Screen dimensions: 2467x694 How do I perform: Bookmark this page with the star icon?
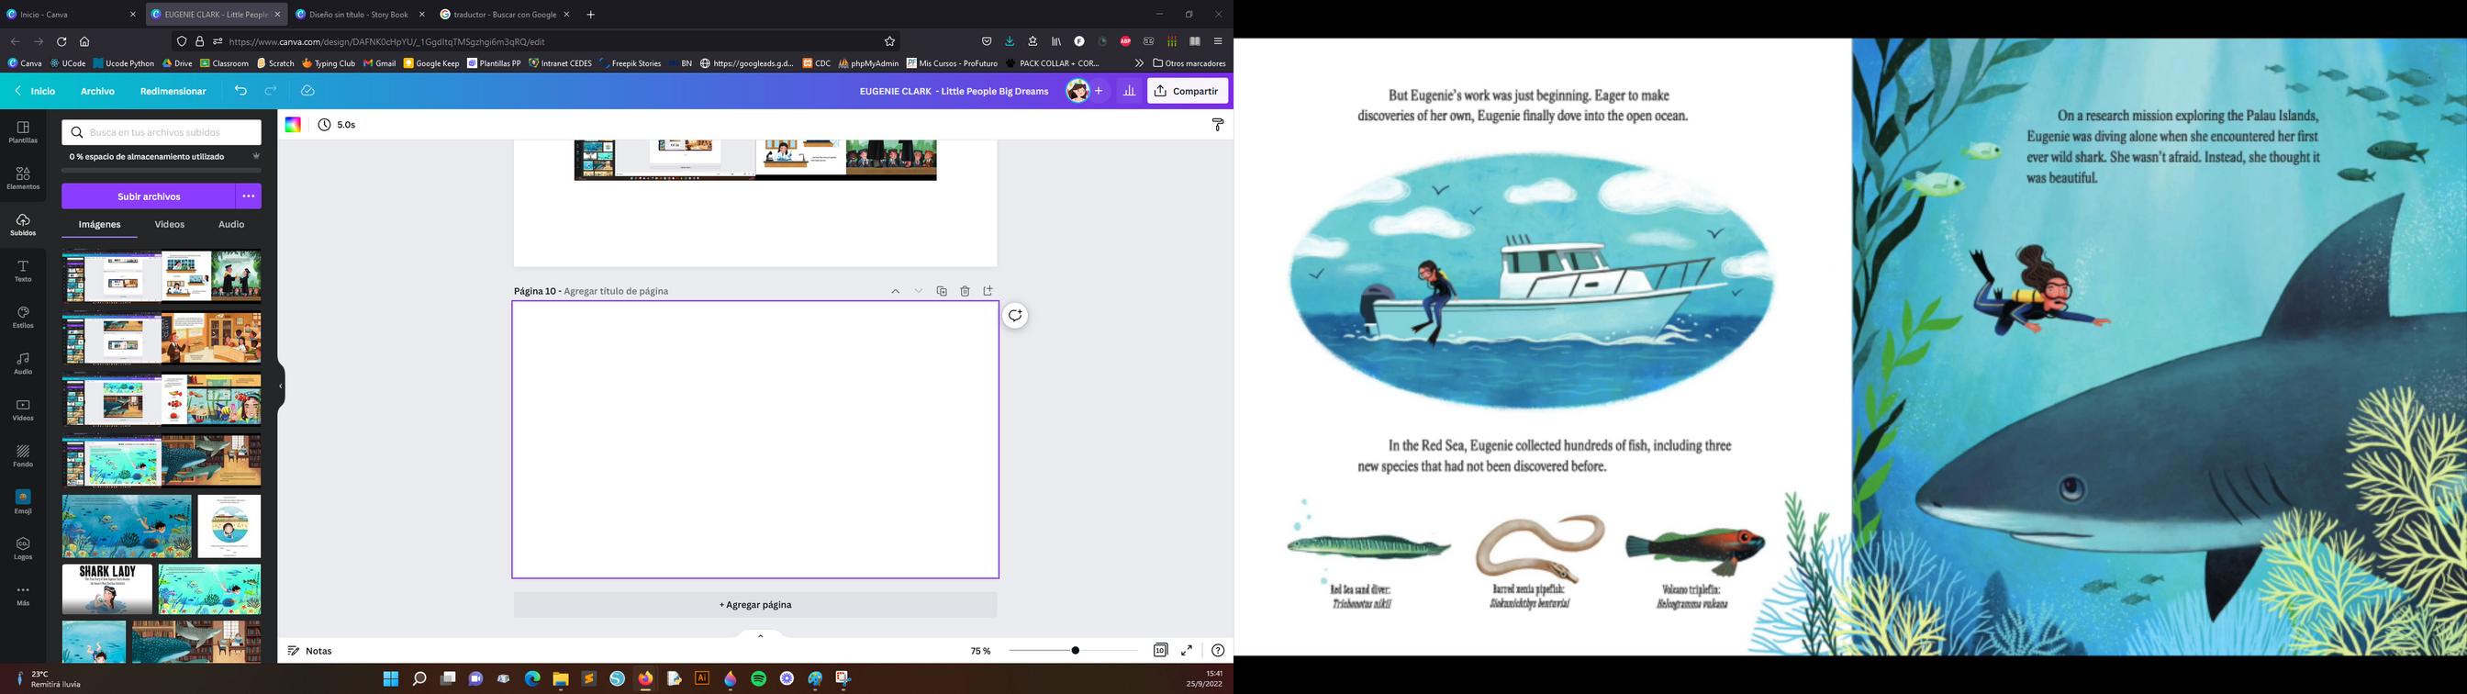click(x=889, y=41)
